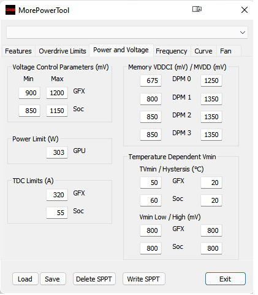Screen dimensions: 258x295
Task: Click the TDC GFX limit field 320
Action: pyautogui.click(x=57, y=195)
